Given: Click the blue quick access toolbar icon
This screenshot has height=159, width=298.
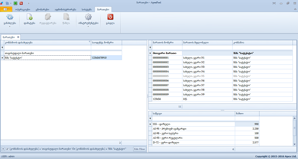Looking at the screenshot, I should (x=7, y=3).
